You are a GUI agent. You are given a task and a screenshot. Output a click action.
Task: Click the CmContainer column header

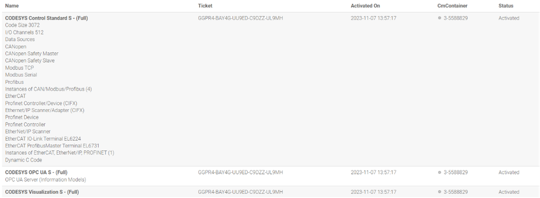click(x=453, y=6)
